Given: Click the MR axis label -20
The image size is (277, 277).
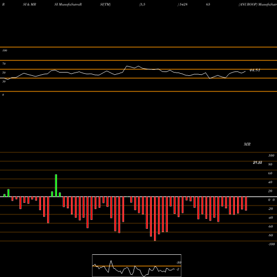Looking at the screenshot, I should 270,209.
